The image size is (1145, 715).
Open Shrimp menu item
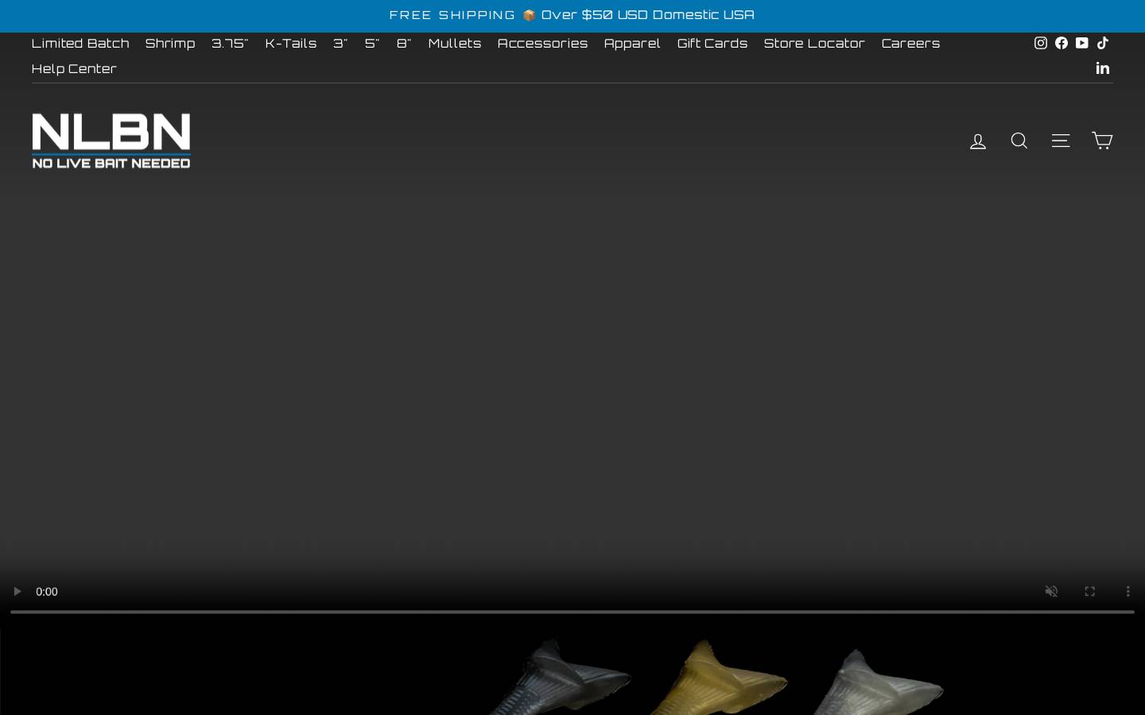(170, 43)
